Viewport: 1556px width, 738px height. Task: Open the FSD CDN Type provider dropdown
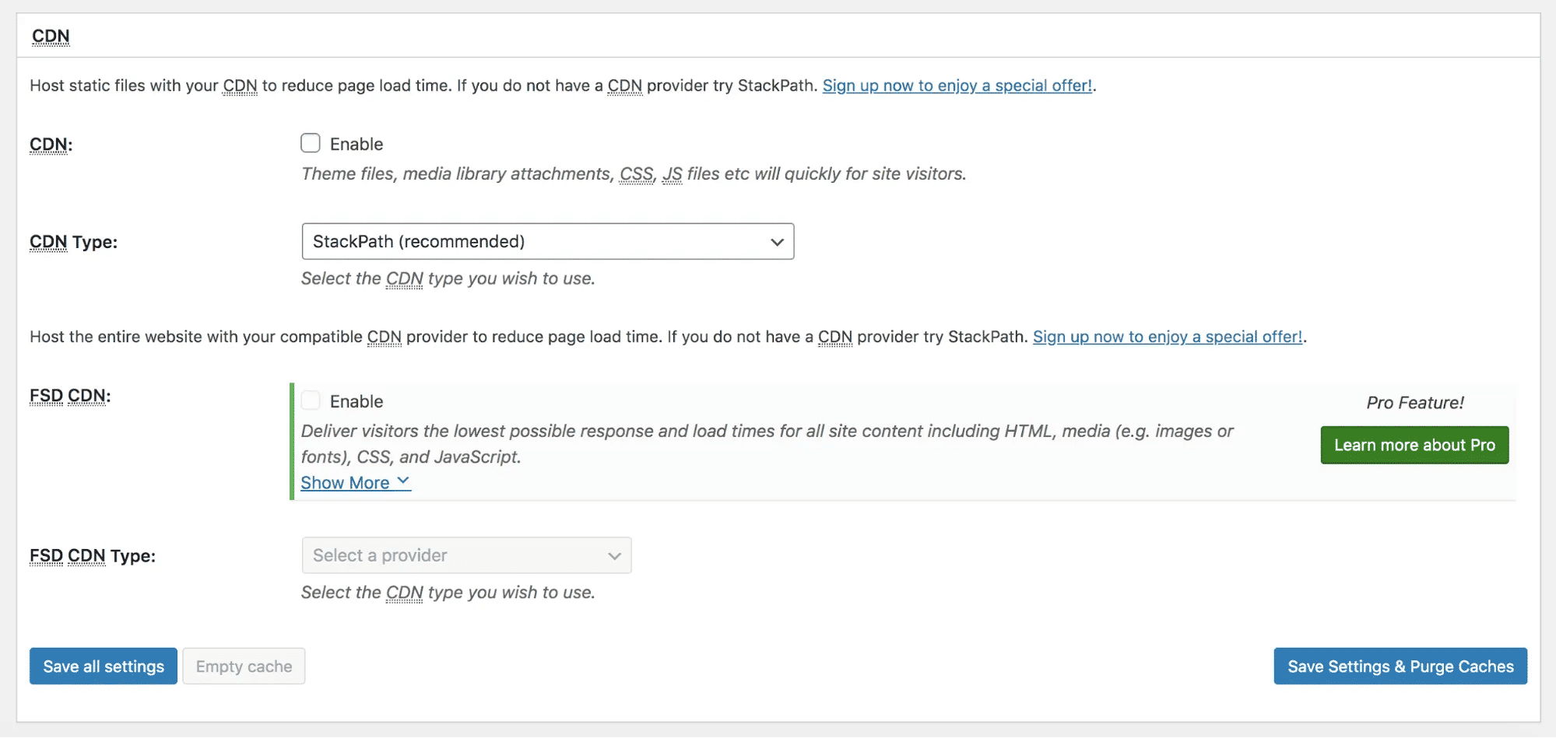466,555
